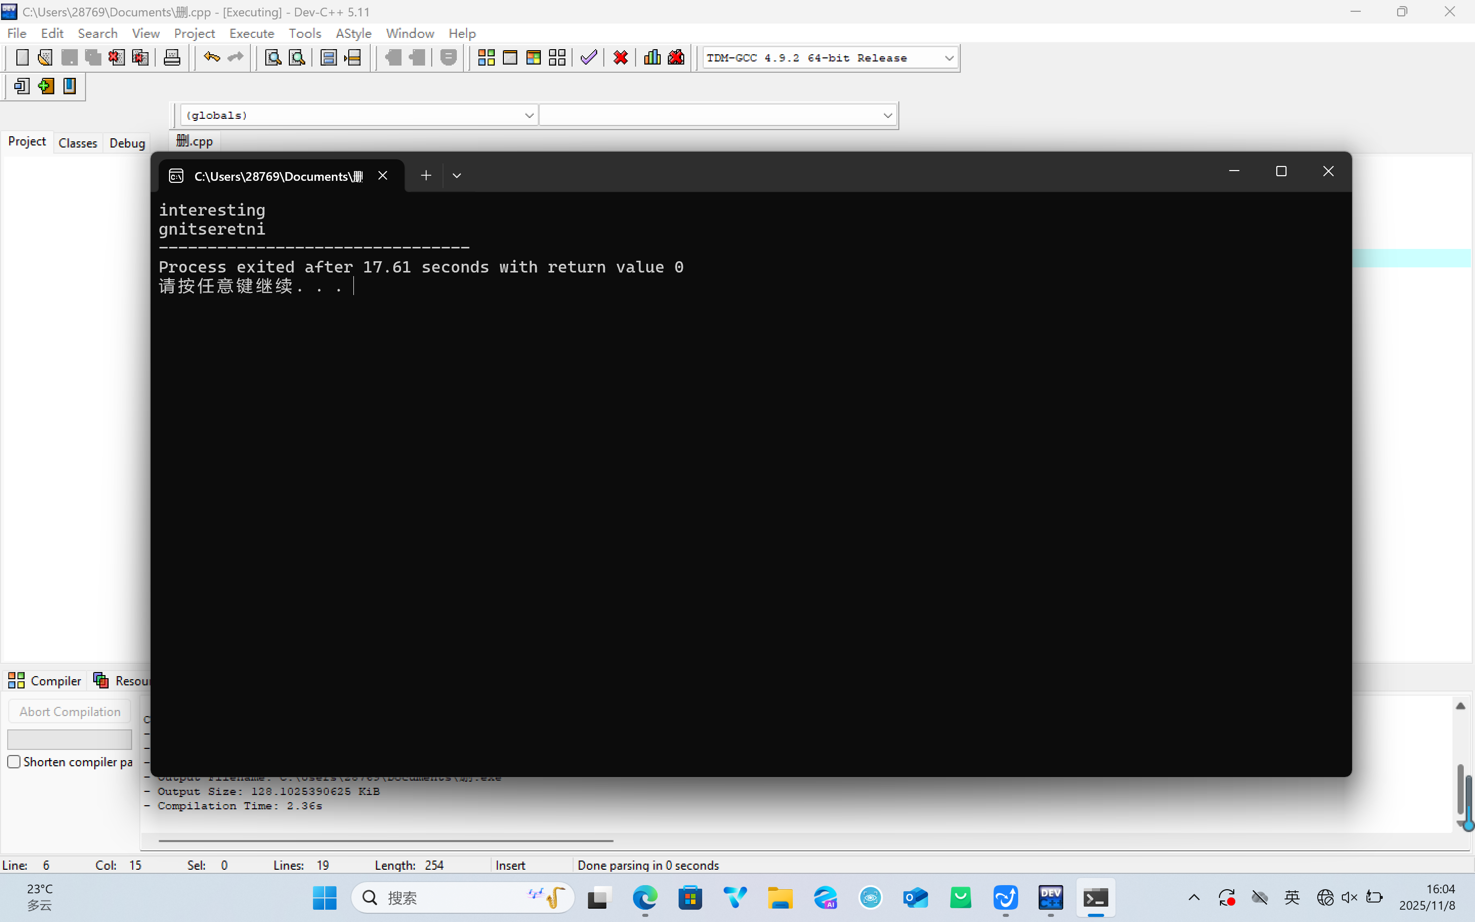Enable Shorten compiler paths checkbox
Viewport: 1475px width, 922px height.
(14, 762)
